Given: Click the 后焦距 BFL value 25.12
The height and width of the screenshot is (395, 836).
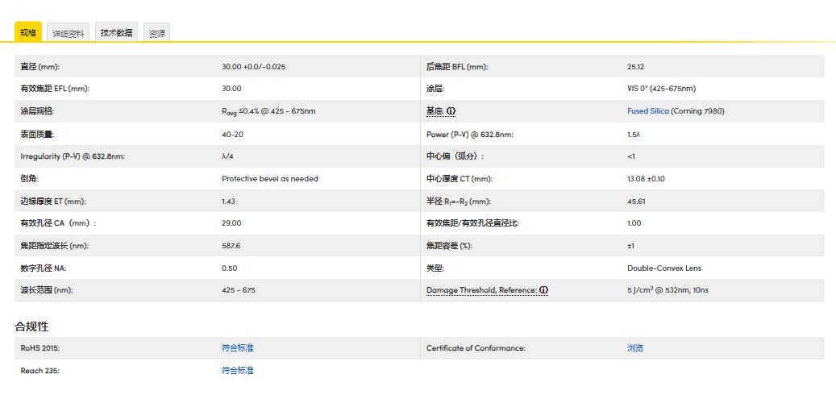Looking at the screenshot, I should coord(636,67).
